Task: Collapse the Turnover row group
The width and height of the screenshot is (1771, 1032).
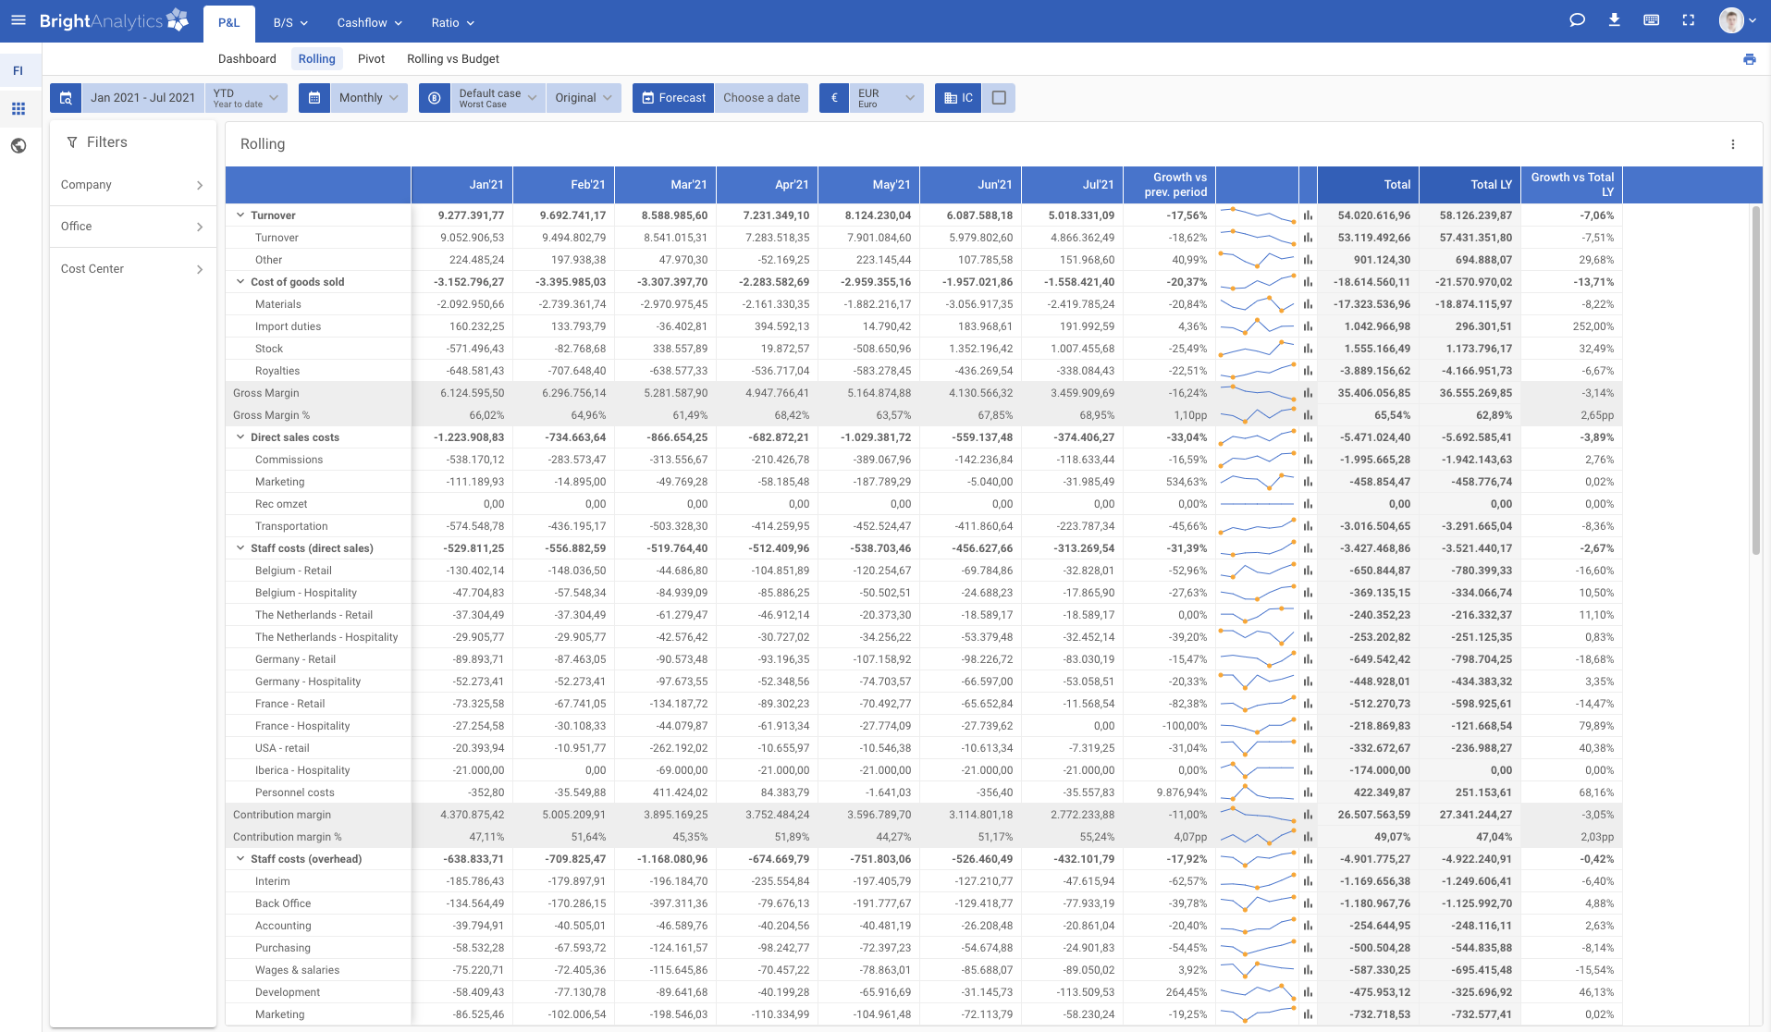Action: (x=240, y=215)
